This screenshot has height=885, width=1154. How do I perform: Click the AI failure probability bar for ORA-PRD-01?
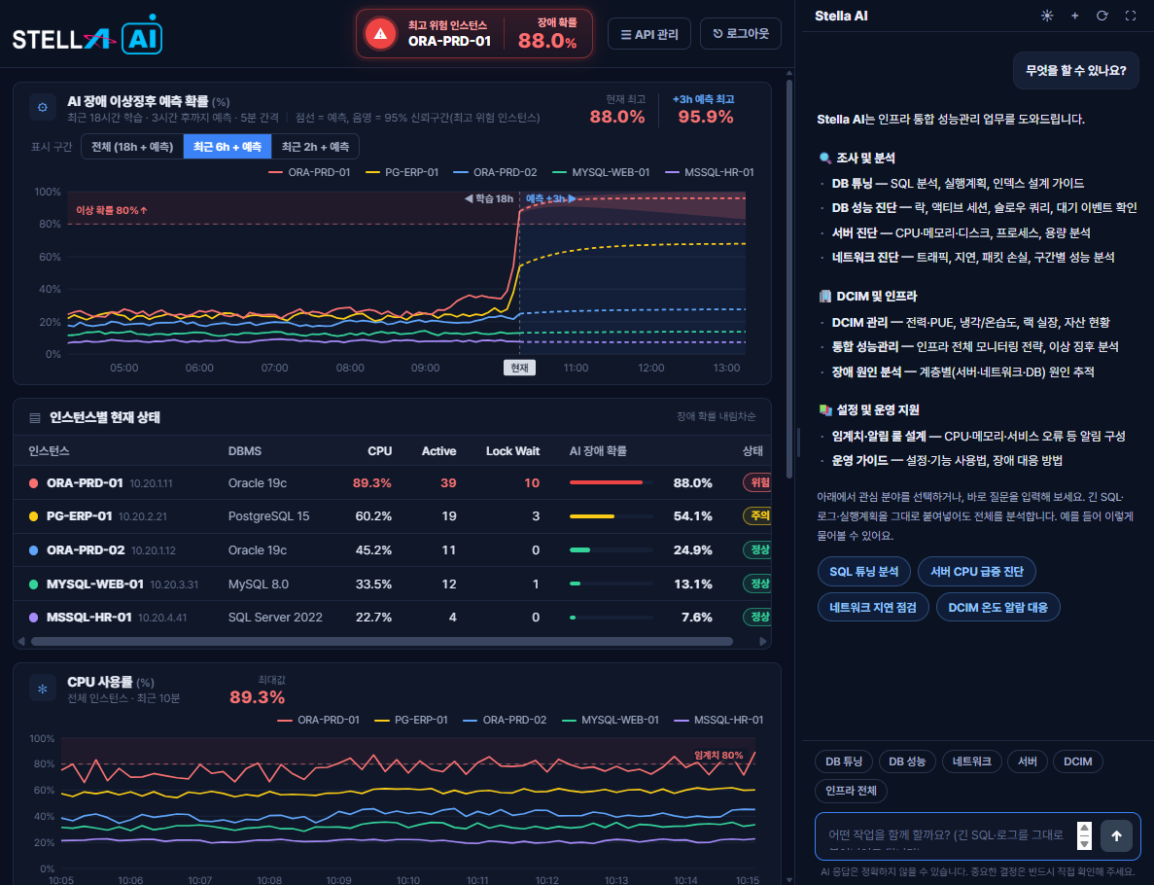(611, 483)
